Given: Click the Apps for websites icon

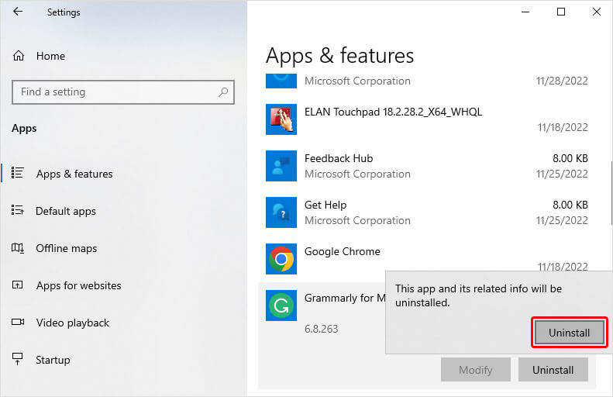Looking at the screenshot, I should 18,285.
